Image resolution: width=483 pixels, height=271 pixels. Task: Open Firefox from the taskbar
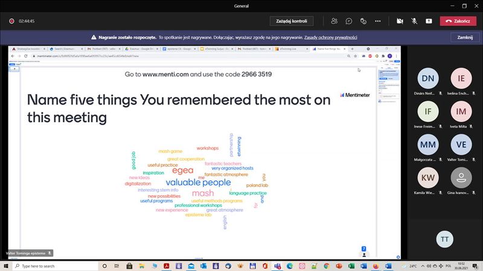coord(376,266)
